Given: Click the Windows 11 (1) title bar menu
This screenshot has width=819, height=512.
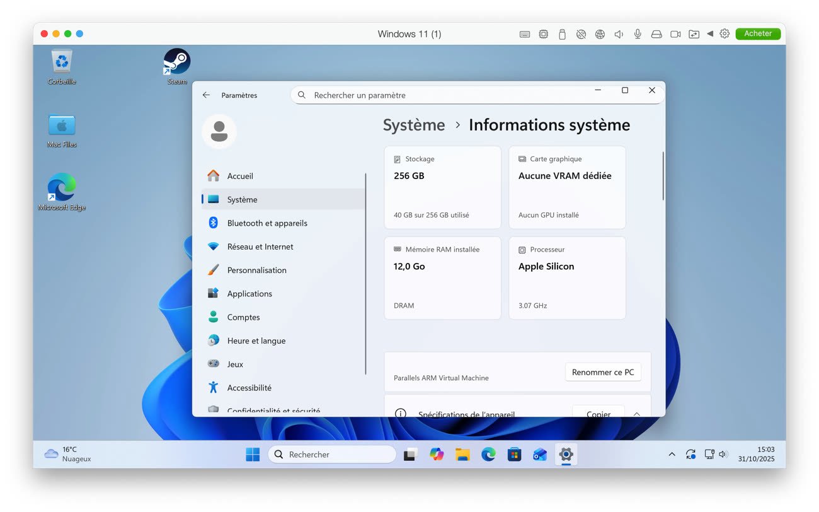Looking at the screenshot, I should click(409, 33).
